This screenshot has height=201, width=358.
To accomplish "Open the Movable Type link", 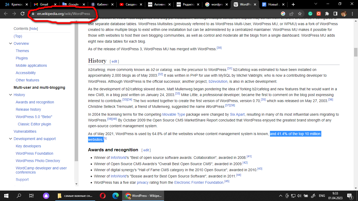I will click(173, 114).
